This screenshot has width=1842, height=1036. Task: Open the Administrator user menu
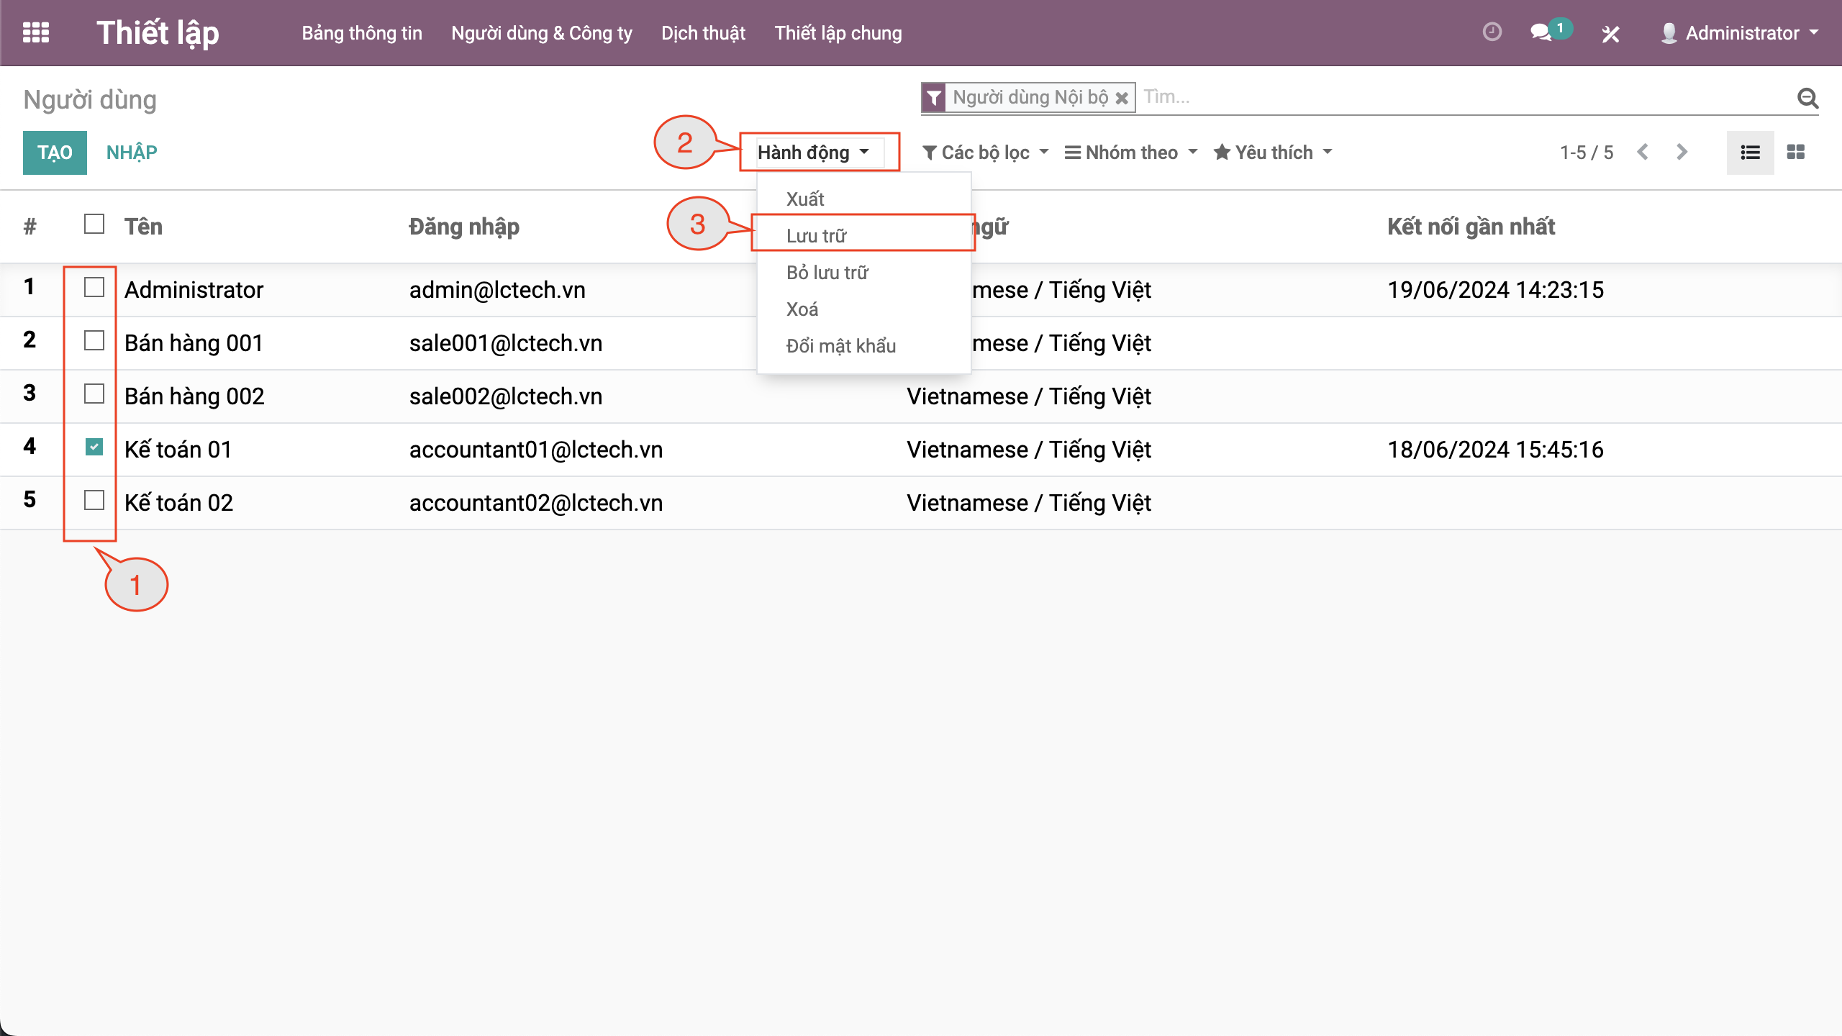tap(1741, 33)
